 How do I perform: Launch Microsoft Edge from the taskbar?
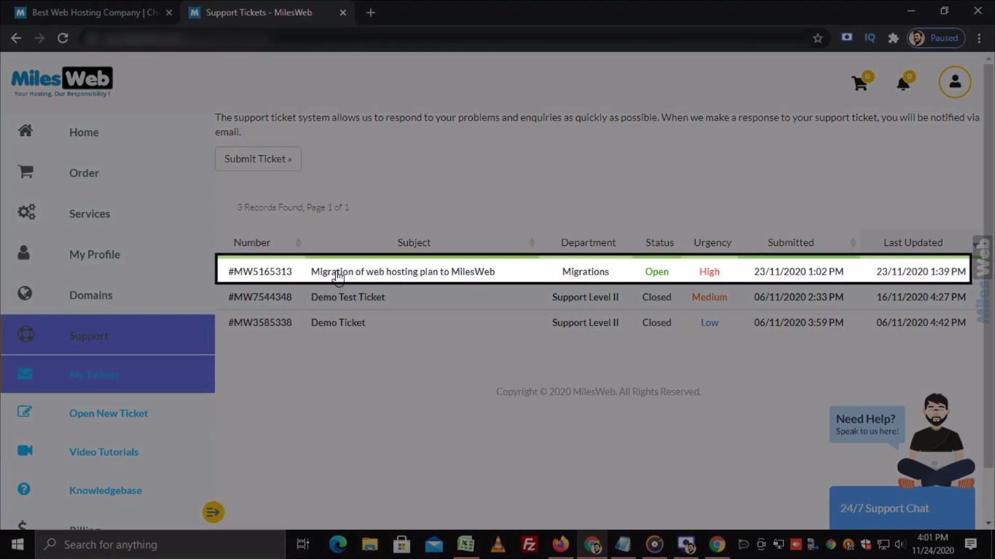pyautogui.click(x=337, y=544)
